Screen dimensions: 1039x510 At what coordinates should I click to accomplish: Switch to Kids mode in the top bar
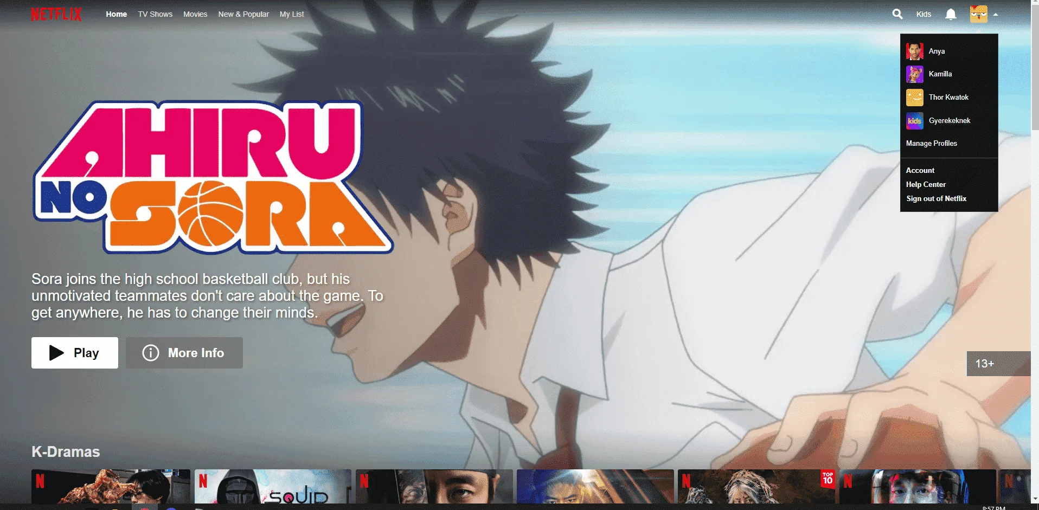pos(923,14)
